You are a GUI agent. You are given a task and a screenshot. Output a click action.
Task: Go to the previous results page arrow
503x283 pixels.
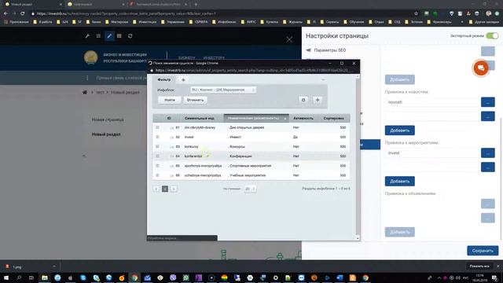point(156,189)
